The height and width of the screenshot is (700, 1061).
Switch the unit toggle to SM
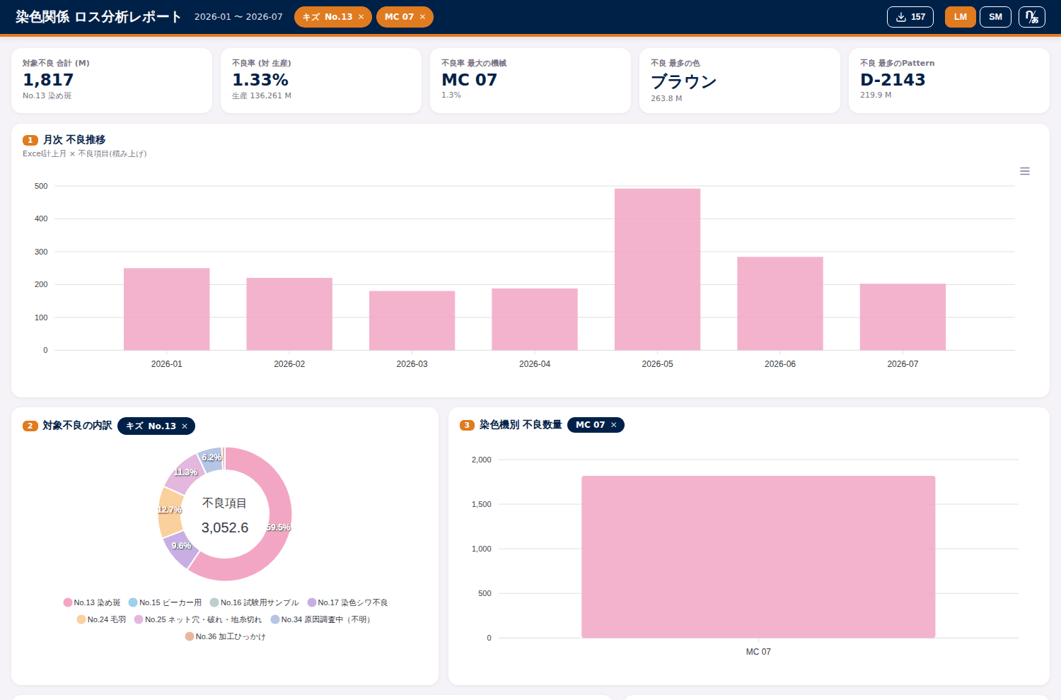point(995,17)
